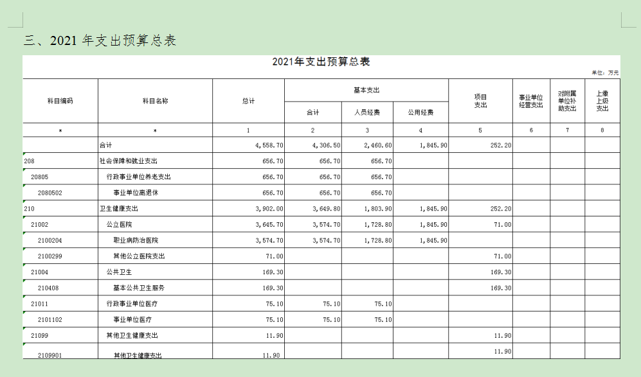Screen dimensions: 641x377
Task: Select the 职业病防治医院 row name cell
Action: point(136,240)
